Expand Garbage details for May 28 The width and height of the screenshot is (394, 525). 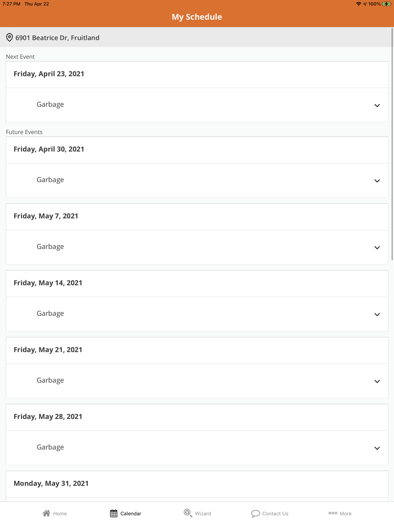[x=377, y=448]
